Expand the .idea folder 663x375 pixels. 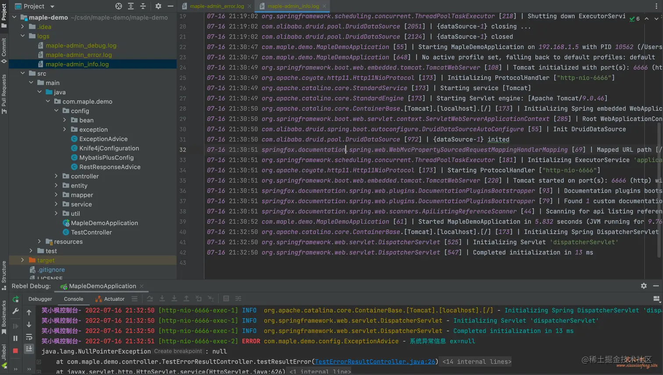tap(23, 27)
